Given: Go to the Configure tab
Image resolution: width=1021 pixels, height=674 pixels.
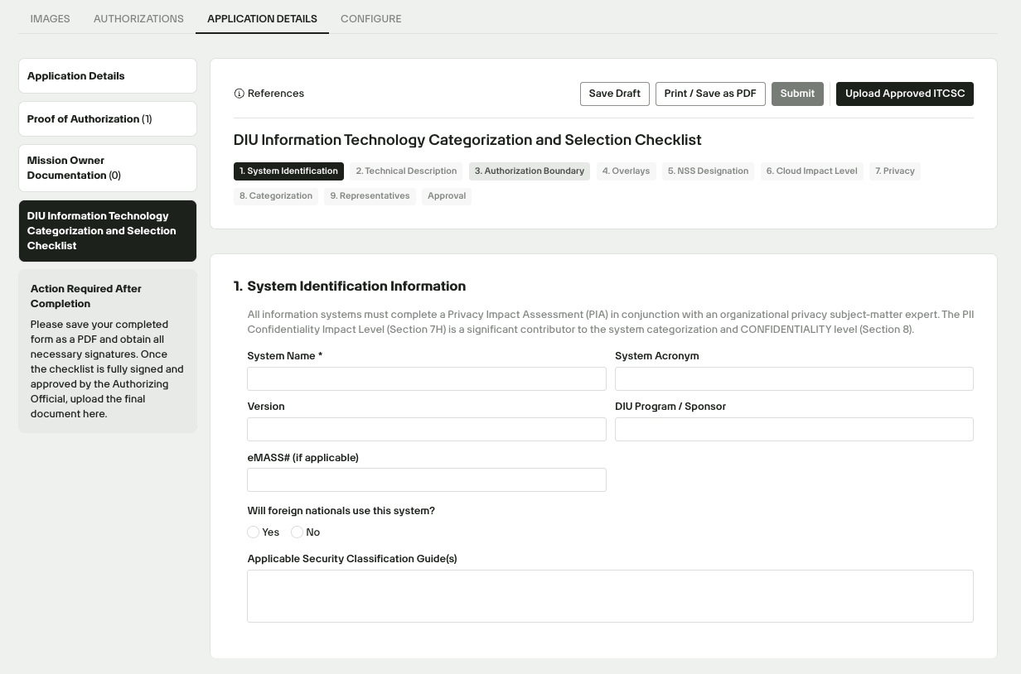Looking at the screenshot, I should (370, 18).
